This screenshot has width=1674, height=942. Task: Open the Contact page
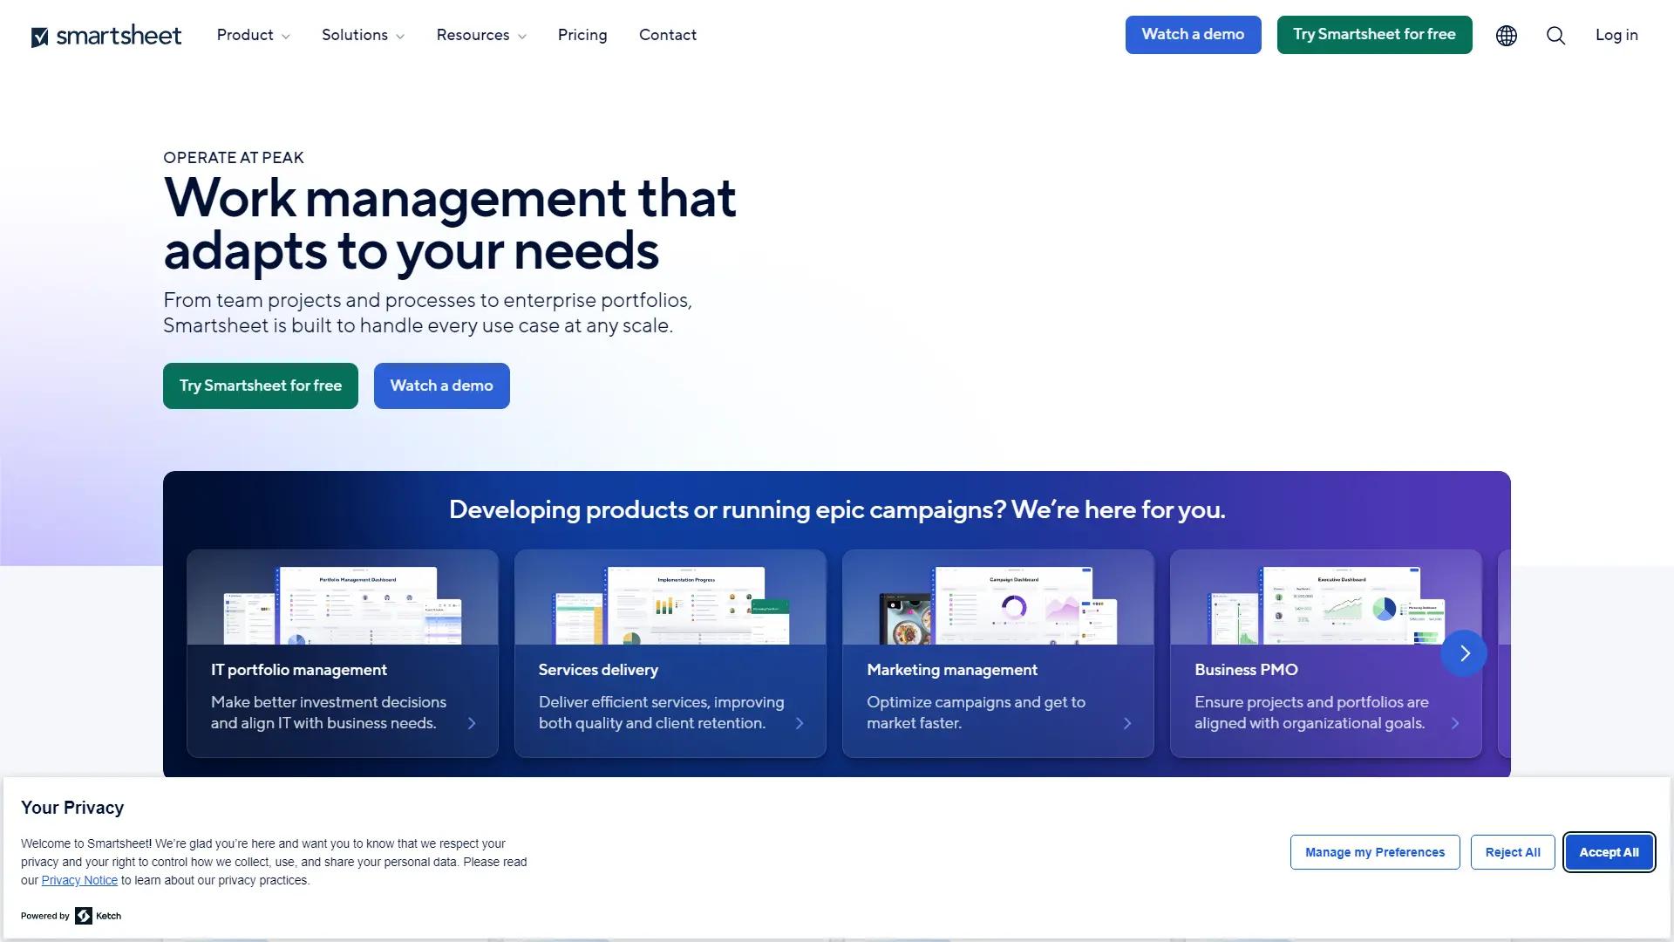(668, 35)
